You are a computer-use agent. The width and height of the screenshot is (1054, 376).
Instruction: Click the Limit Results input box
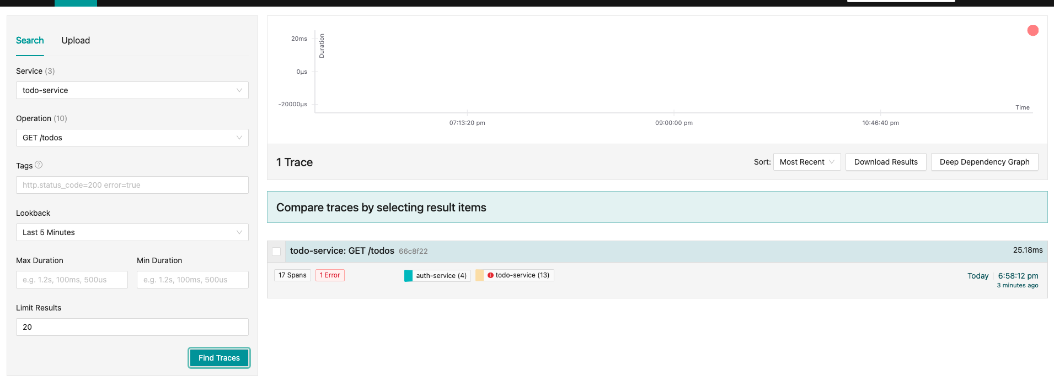(x=132, y=327)
